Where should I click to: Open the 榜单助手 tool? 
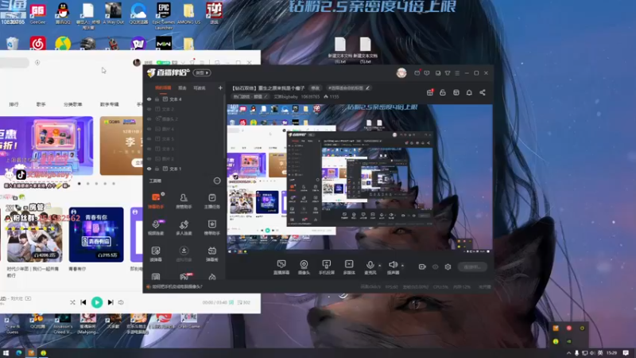point(211,228)
